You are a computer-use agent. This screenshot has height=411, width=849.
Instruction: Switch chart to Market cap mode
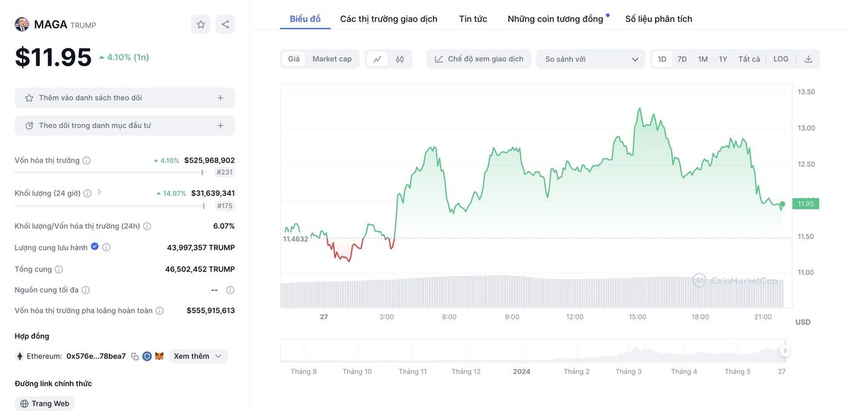(332, 59)
